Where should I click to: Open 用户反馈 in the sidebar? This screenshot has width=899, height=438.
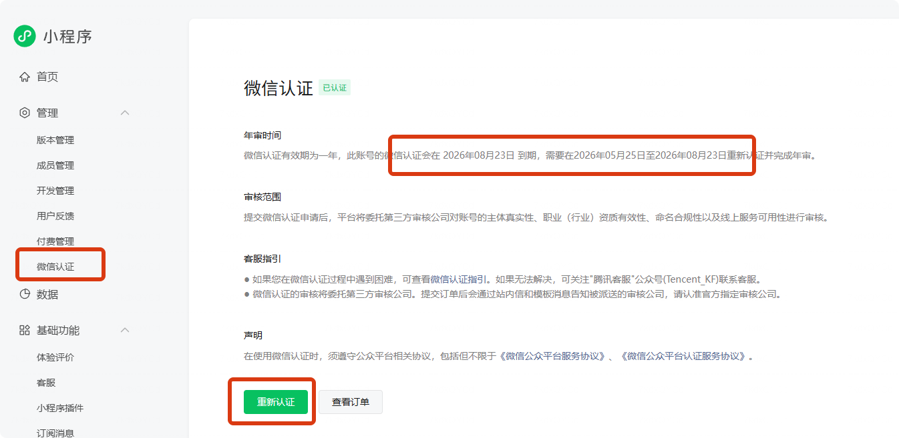pos(55,216)
